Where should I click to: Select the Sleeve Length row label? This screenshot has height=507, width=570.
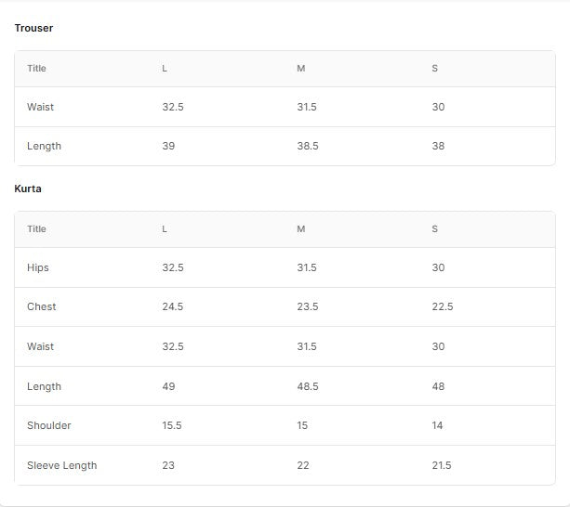pyautogui.click(x=61, y=466)
